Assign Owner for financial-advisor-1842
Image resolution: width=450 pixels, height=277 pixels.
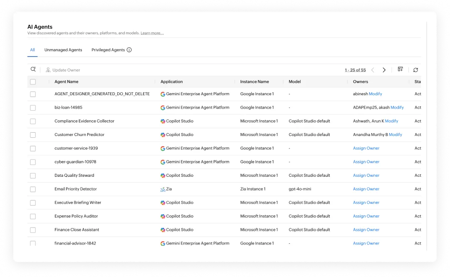click(x=366, y=243)
